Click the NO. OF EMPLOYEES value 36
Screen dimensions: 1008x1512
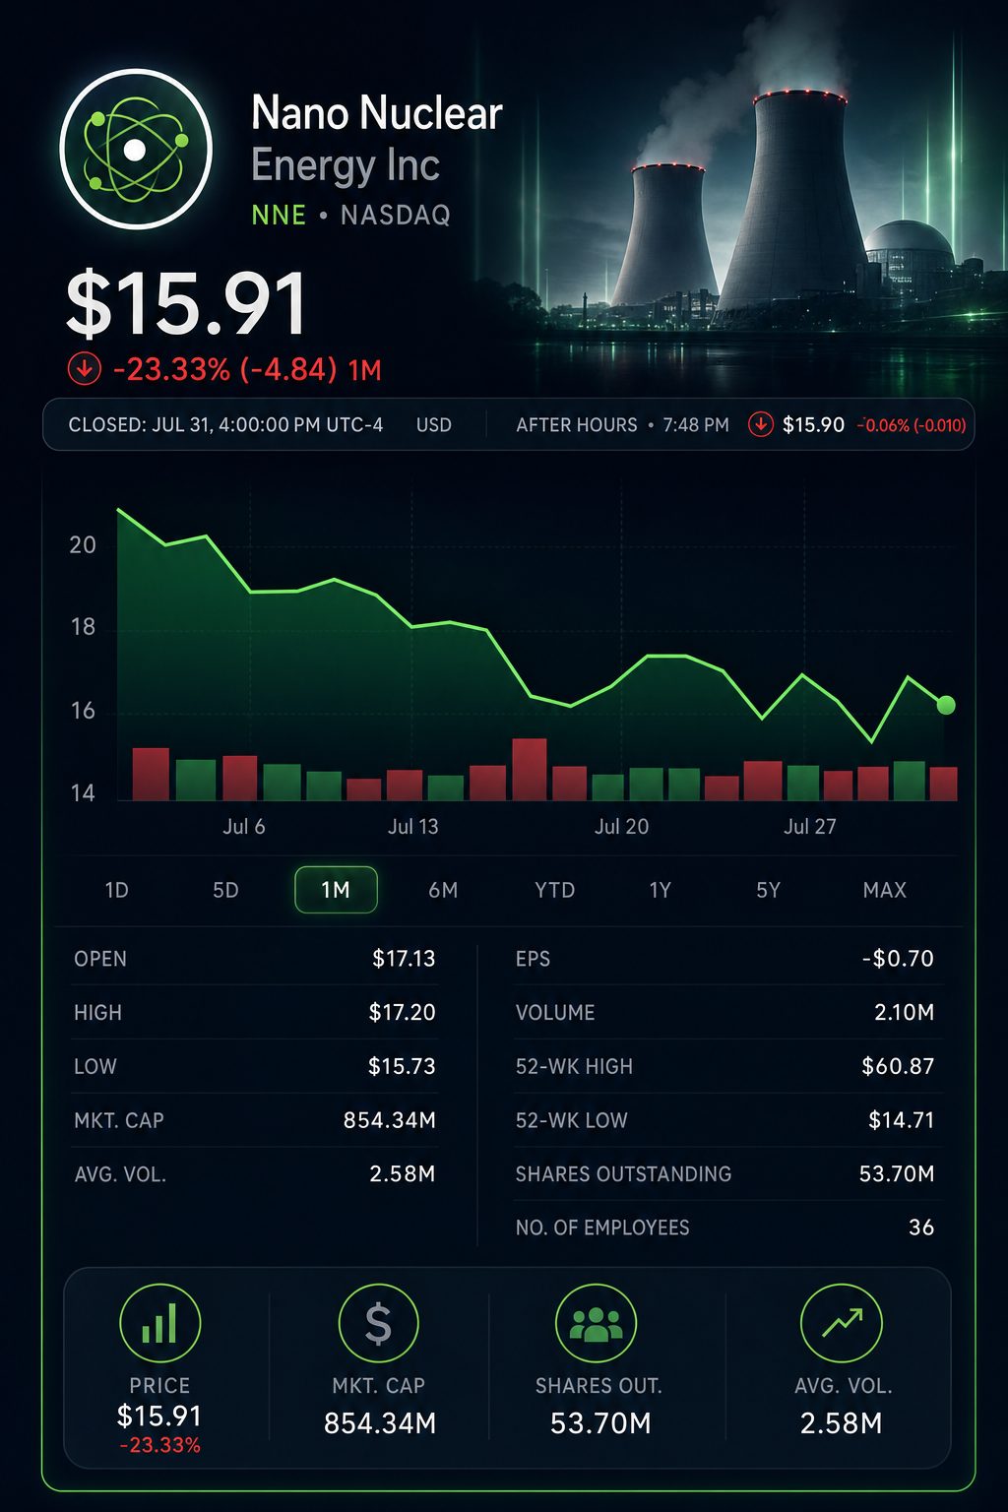(x=921, y=1228)
